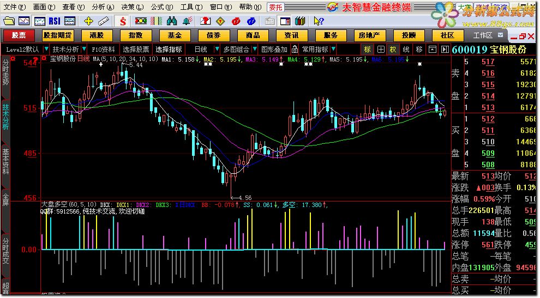
Task: Toggle the 移 move button
Action: pyautogui.click(x=419, y=50)
